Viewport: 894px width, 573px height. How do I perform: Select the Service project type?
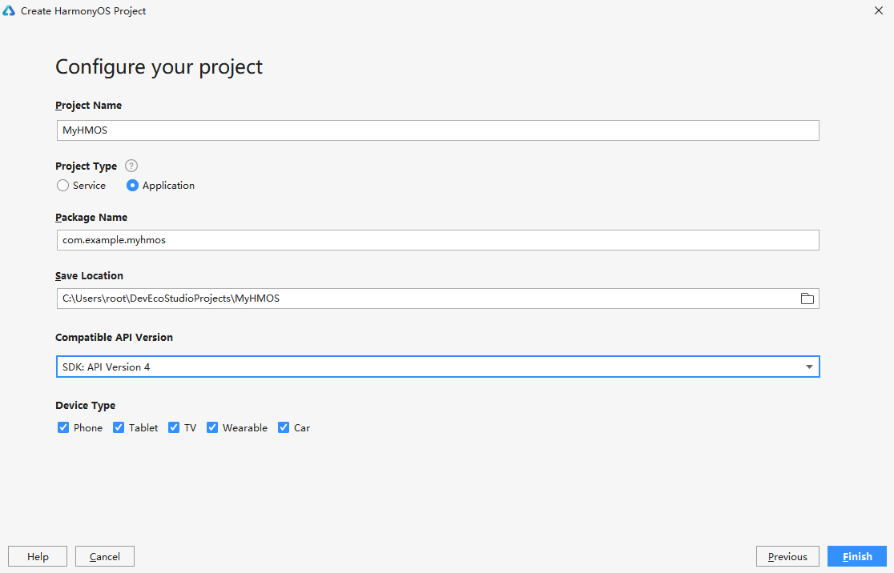(x=63, y=186)
